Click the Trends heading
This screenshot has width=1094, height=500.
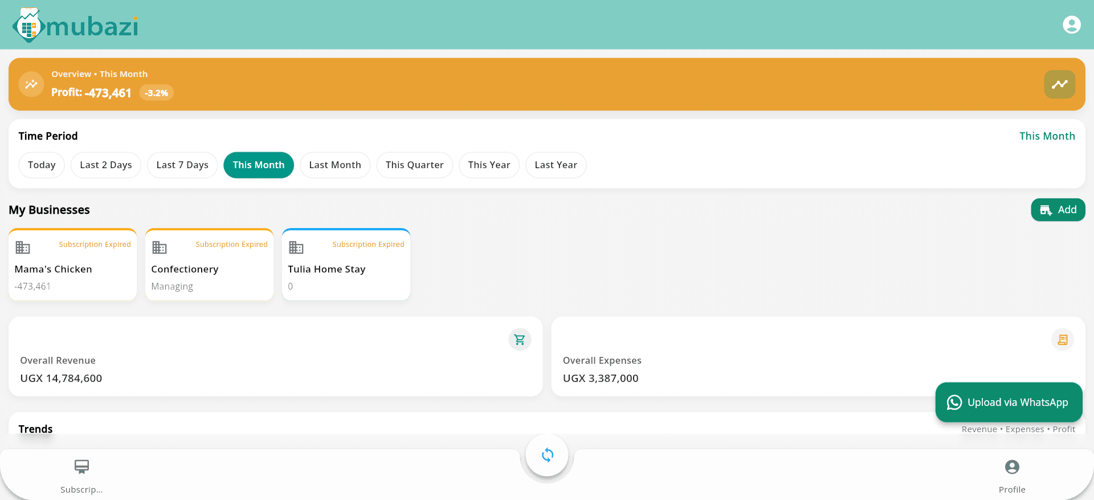(x=35, y=429)
